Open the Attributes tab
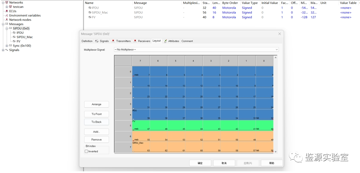The height and width of the screenshot is (173, 360). pyautogui.click(x=171, y=41)
